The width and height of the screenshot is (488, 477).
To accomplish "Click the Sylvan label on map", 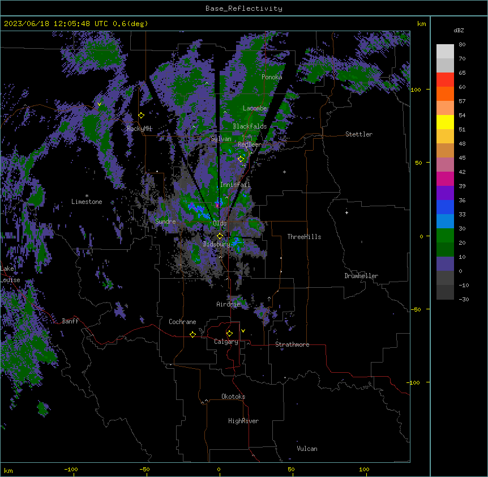I will 221,139.
